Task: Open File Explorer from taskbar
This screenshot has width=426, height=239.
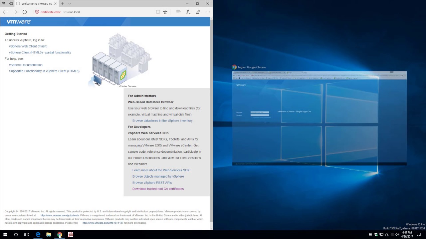Action: click(49, 235)
